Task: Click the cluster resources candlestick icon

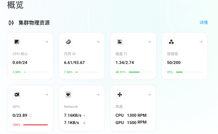Action: coord(11,23)
